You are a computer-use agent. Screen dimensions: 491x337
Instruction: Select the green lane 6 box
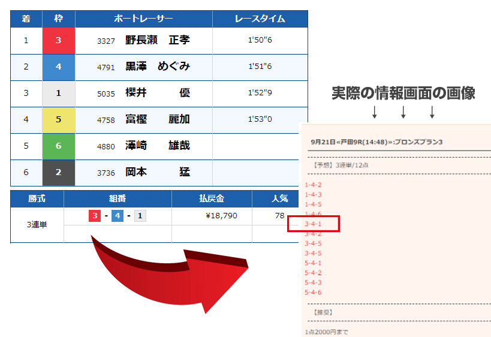[x=58, y=146]
